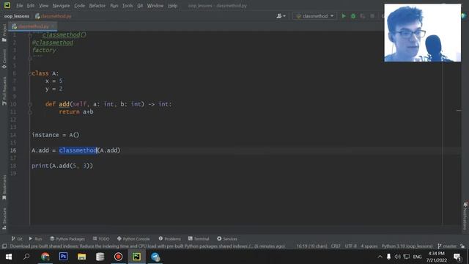
Task: Open the Commit tool window
Action: point(4,59)
